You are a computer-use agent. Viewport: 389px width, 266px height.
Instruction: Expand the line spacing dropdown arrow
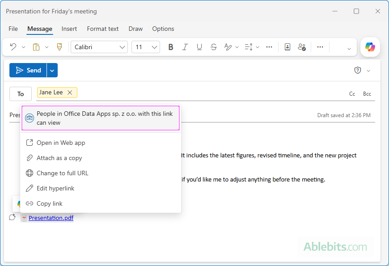[258, 47]
